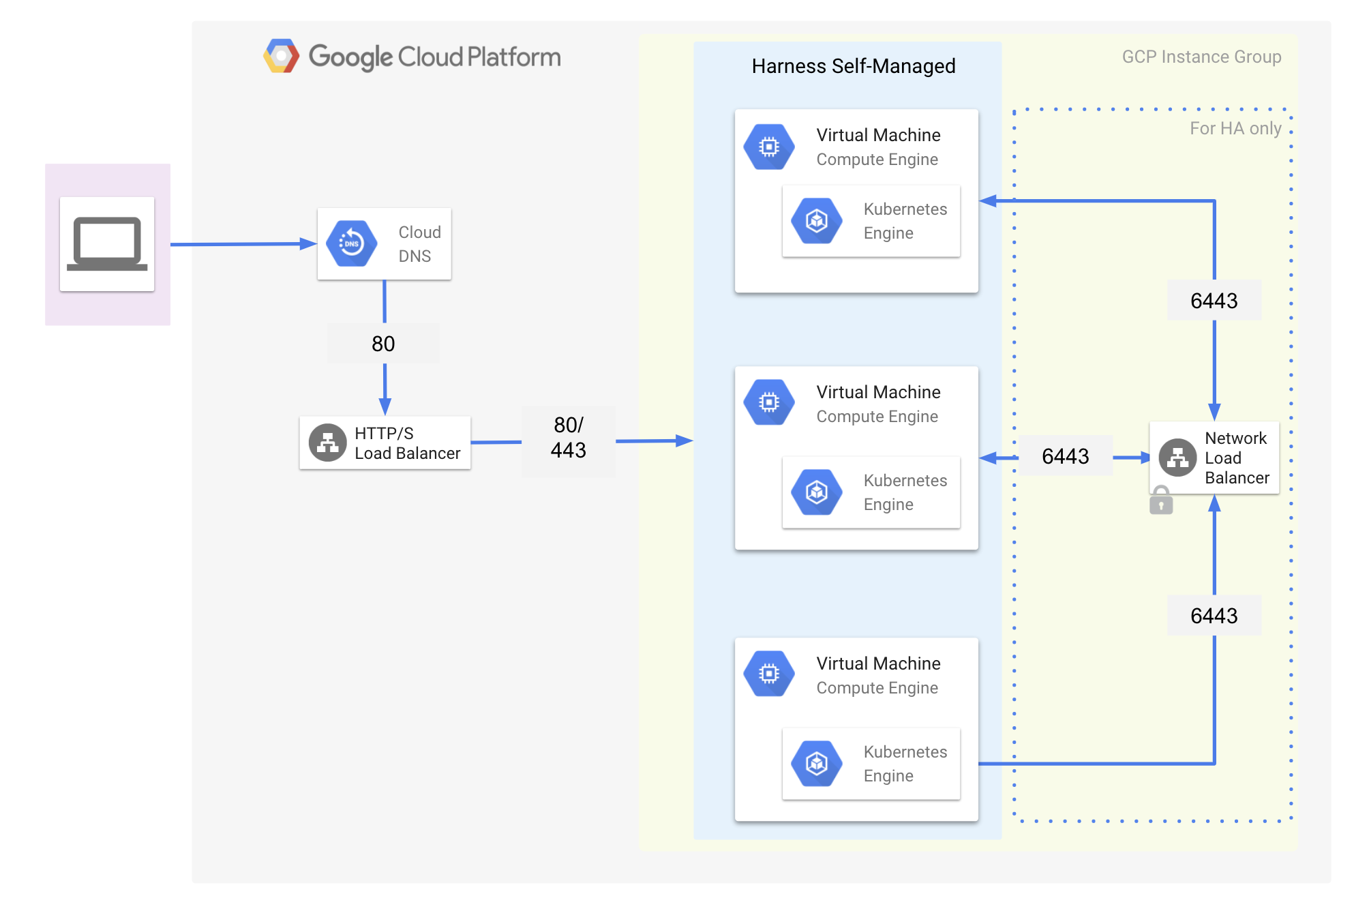The image size is (1354, 911).
Task: Click the Google Cloud Platform title text
Action: pos(435,57)
